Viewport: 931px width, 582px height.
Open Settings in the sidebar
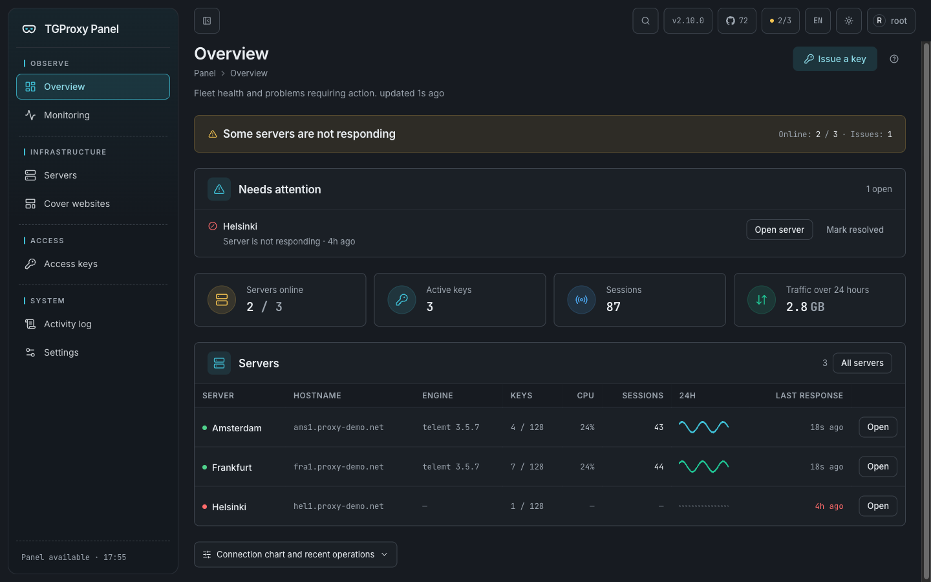point(93,352)
